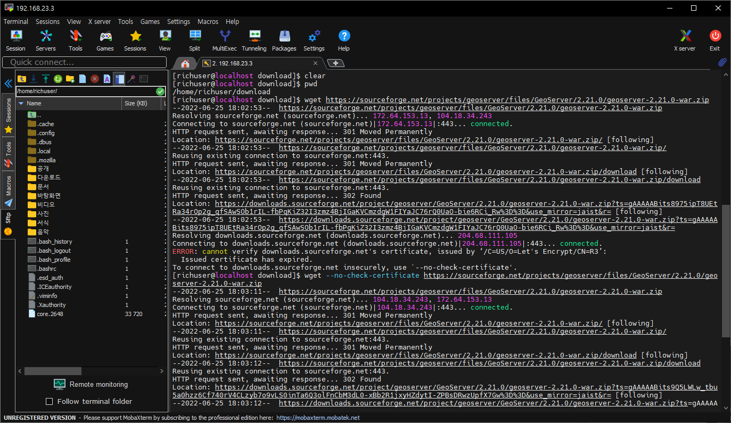Select the 다운로드 folder
731x423 pixels.
click(49, 177)
